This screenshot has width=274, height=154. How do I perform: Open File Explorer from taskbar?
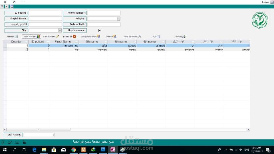pos(44,150)
